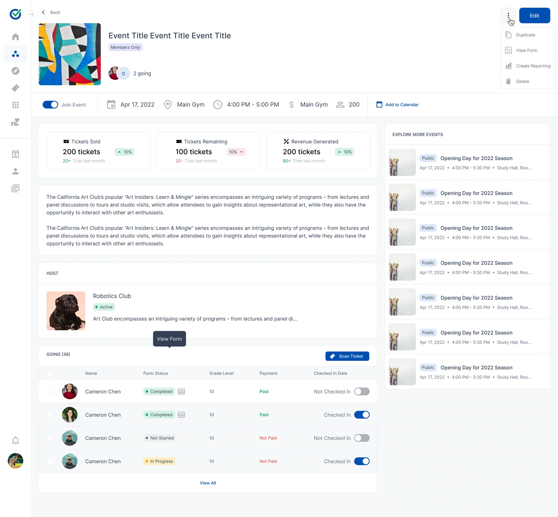558x517 pixels.
Task: Open the person profile sidebar icon
Action: (15, 171)
